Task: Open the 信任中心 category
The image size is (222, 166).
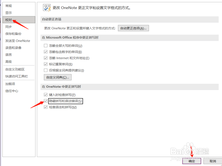Action: click(12, 91)
